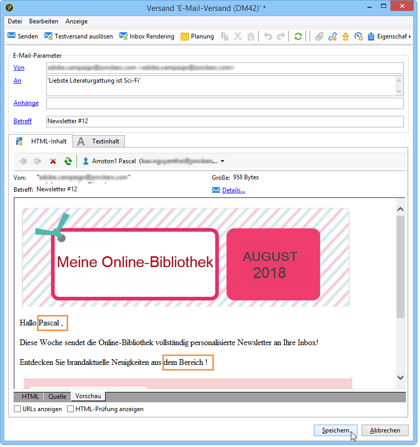
Task: Click preview scrollbar up arrow
Action: 401,210
